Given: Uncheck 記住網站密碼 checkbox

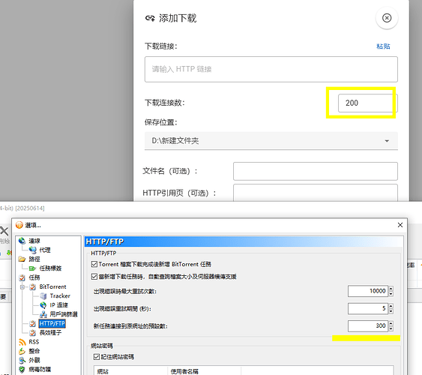Looking at the screenshot, I should click(97, 357).
